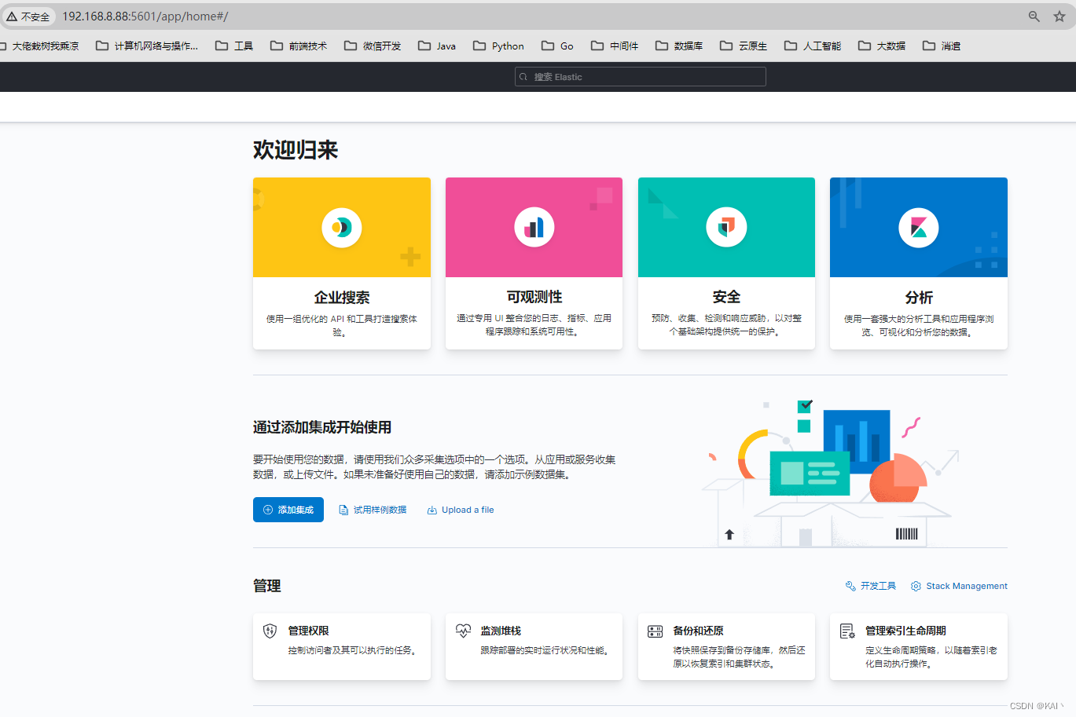Viewport: 1076px width, 717px height.
Task: Open the 中间件 bookmark folder
Action: point(615,46)
